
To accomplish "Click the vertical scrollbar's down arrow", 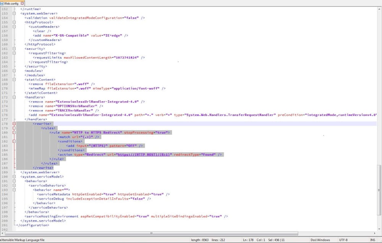I will [379, 230].
